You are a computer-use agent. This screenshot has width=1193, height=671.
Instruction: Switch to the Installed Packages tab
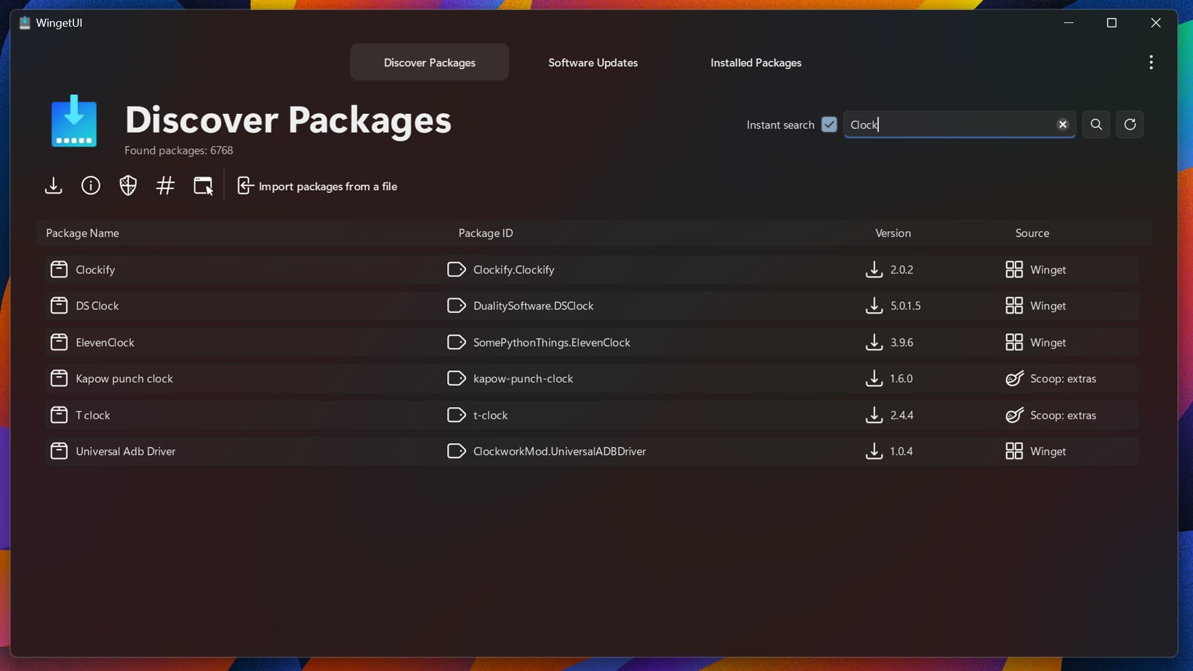coord(756,62)
